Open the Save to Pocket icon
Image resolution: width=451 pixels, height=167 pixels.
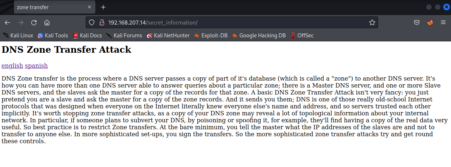[417, 23]
